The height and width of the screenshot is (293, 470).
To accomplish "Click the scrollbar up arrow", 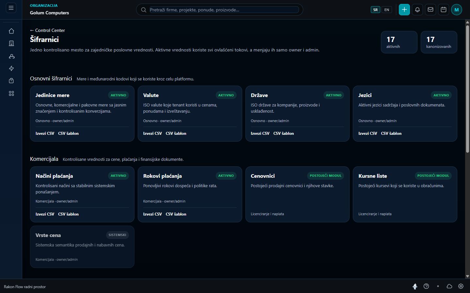I will point(467,22).
